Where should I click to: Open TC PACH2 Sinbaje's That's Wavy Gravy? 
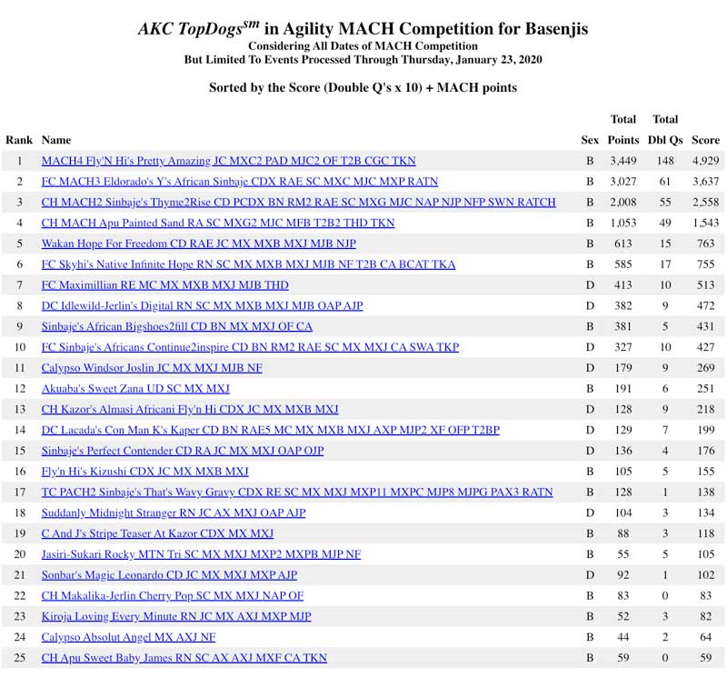(x=296, y=493)
